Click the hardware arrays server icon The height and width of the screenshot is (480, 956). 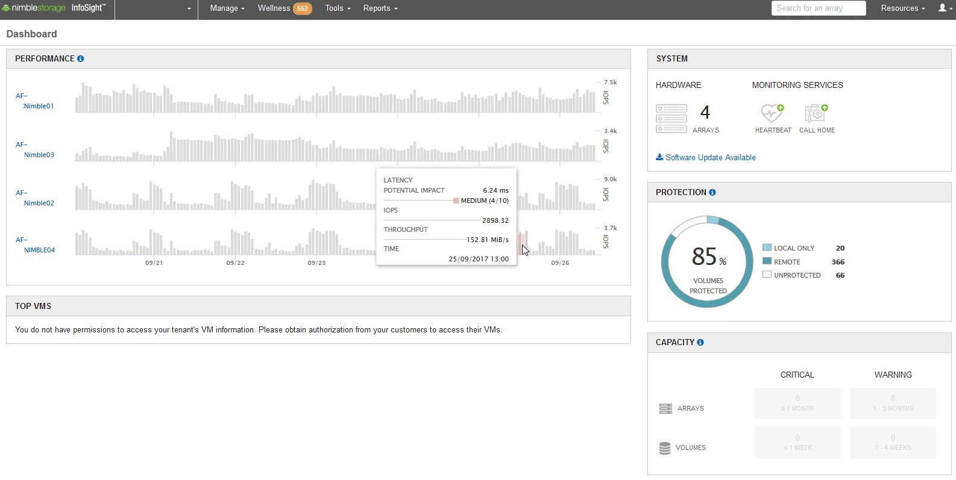pos(671,118)
